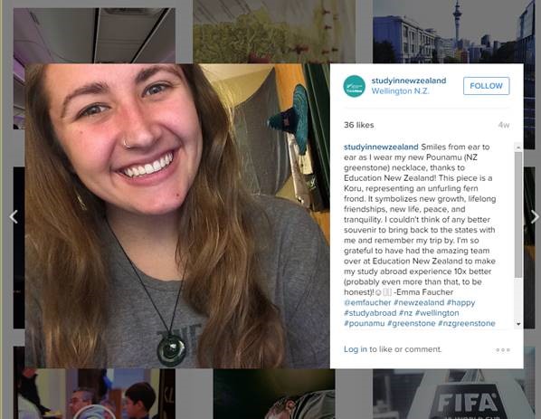Open the #pounamu hashtag
This screenshot has width=541, height=419.
(x=364, y=323)
